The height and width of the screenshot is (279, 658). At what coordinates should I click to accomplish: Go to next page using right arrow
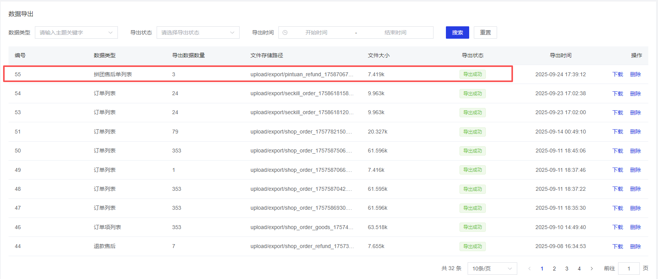coord(591,269)
